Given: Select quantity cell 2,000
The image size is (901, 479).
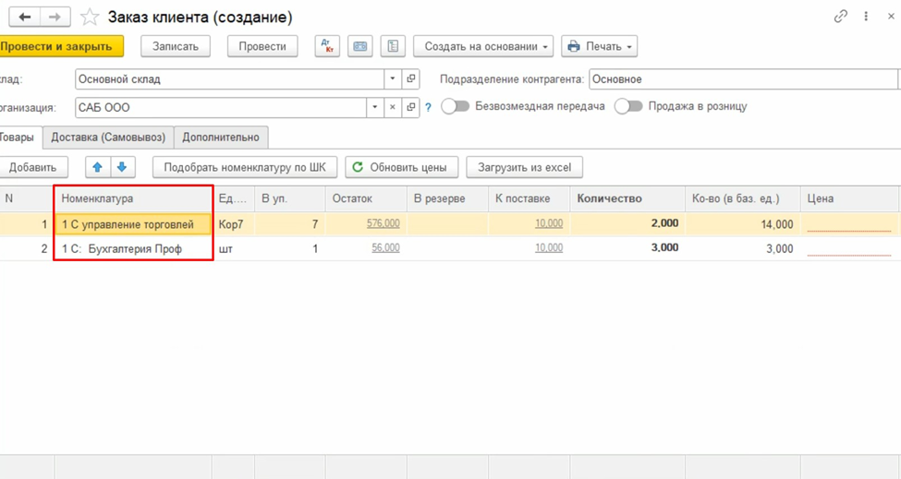Looking at the screenshot, I should pos(627,224).
